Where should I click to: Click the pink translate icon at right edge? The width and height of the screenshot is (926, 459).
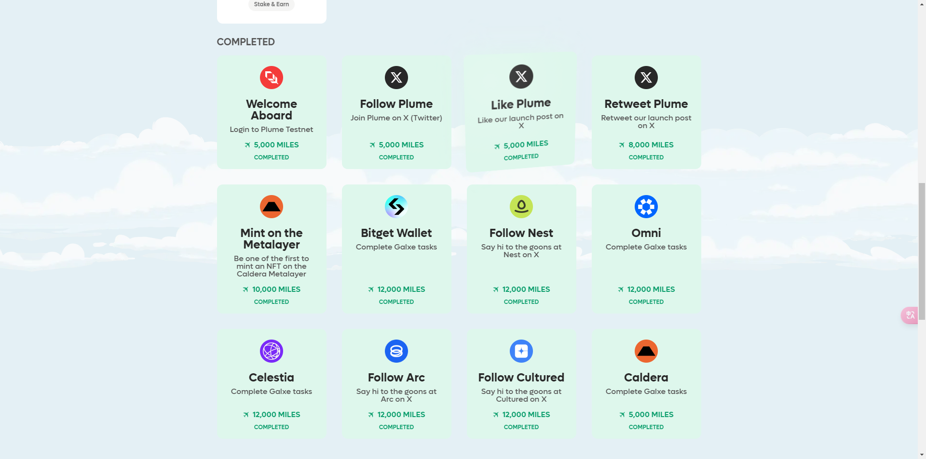pos(910,315)
